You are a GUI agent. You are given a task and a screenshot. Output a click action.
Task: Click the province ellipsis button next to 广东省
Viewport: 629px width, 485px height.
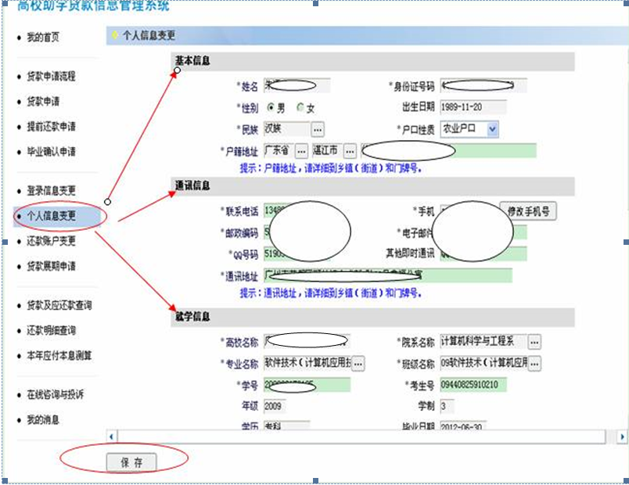coord(301,150)
